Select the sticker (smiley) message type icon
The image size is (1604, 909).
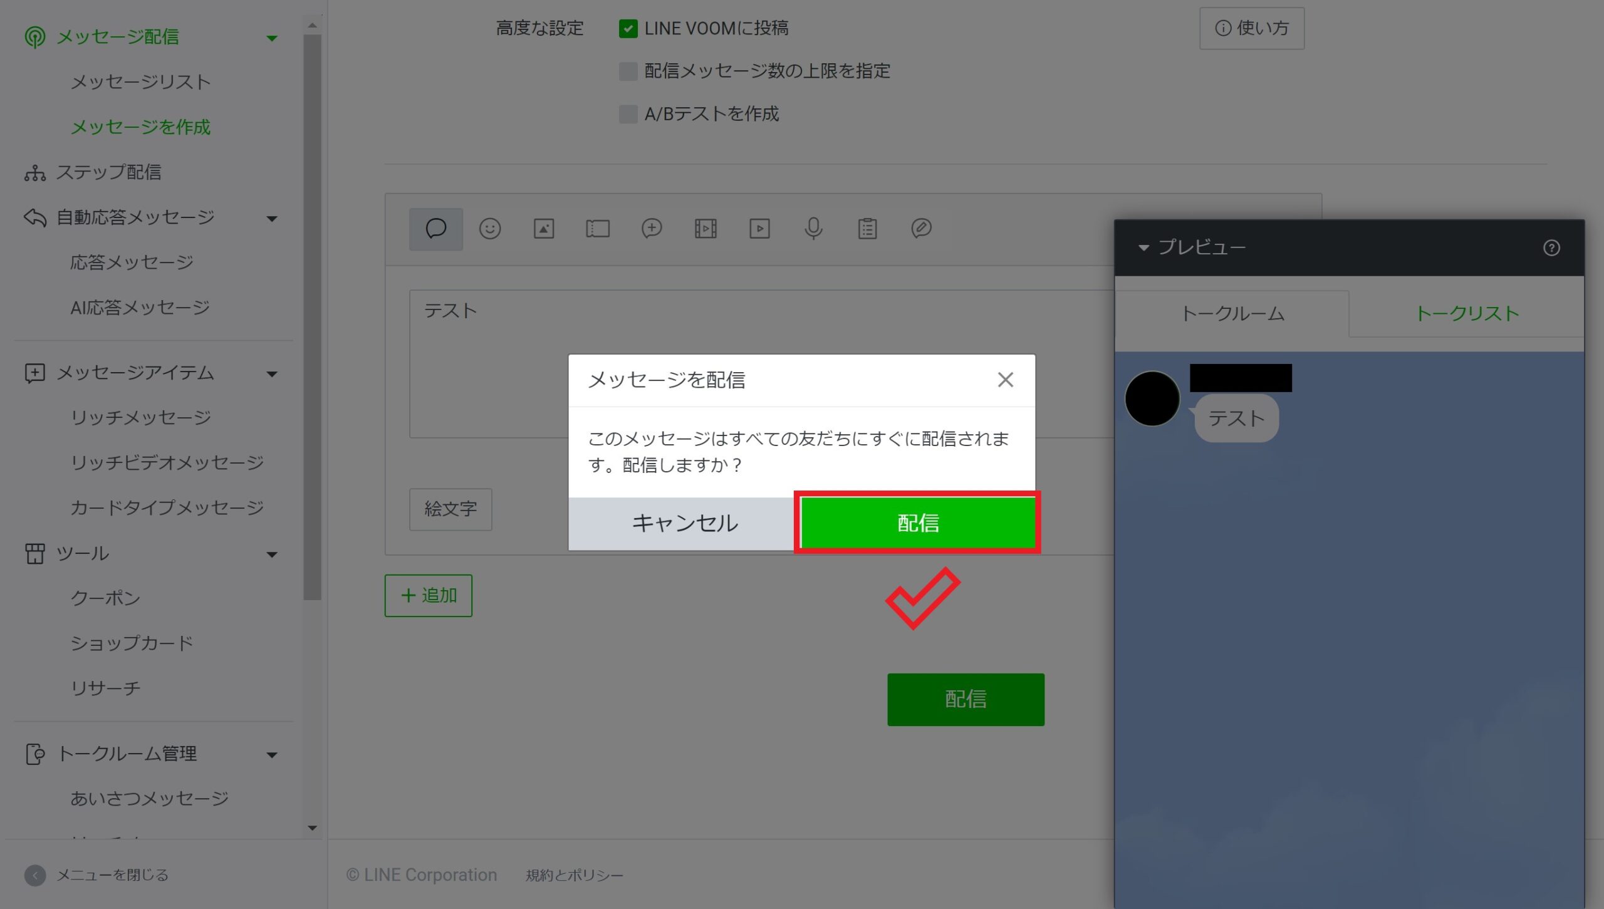click(x=489, y=229)
